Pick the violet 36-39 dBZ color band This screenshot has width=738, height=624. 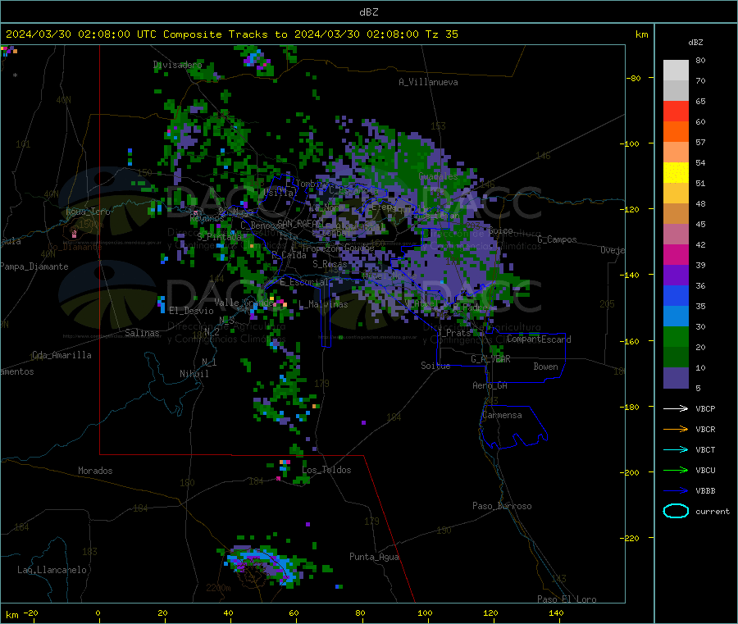click(x=676, y=276)
